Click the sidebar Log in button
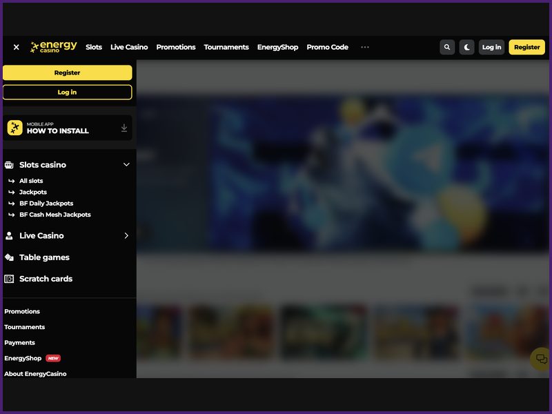The height and width of the screenshot is (414, 552). tap(67, 92)
